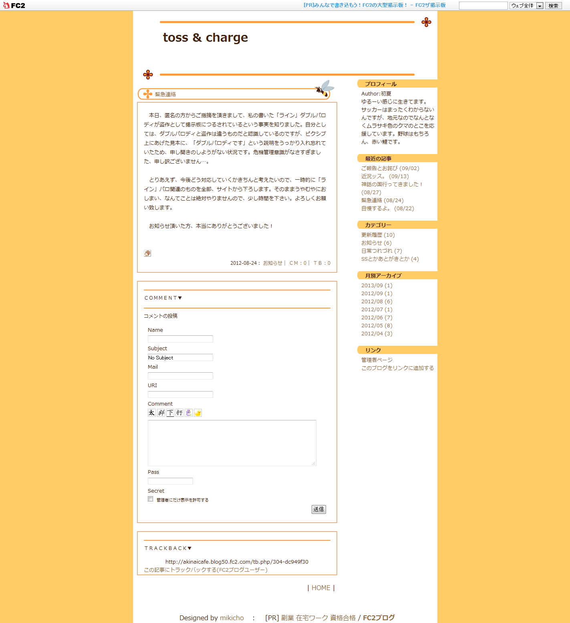Click the FC2 logo in top bar
Viewport: 570px width, 623px height.
pos(14,5)
